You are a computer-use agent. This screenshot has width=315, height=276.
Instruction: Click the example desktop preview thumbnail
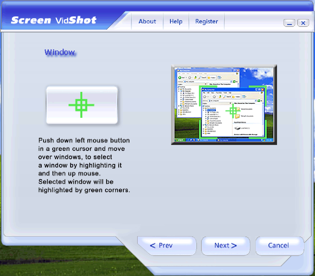(x=224, y=105)
